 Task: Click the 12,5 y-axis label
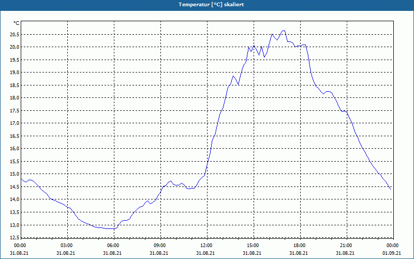(x=14, y=238)
